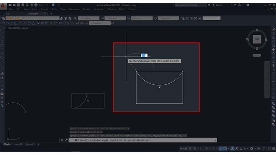
Task: Open the Insert menu
Action: [x=35, y=9]
